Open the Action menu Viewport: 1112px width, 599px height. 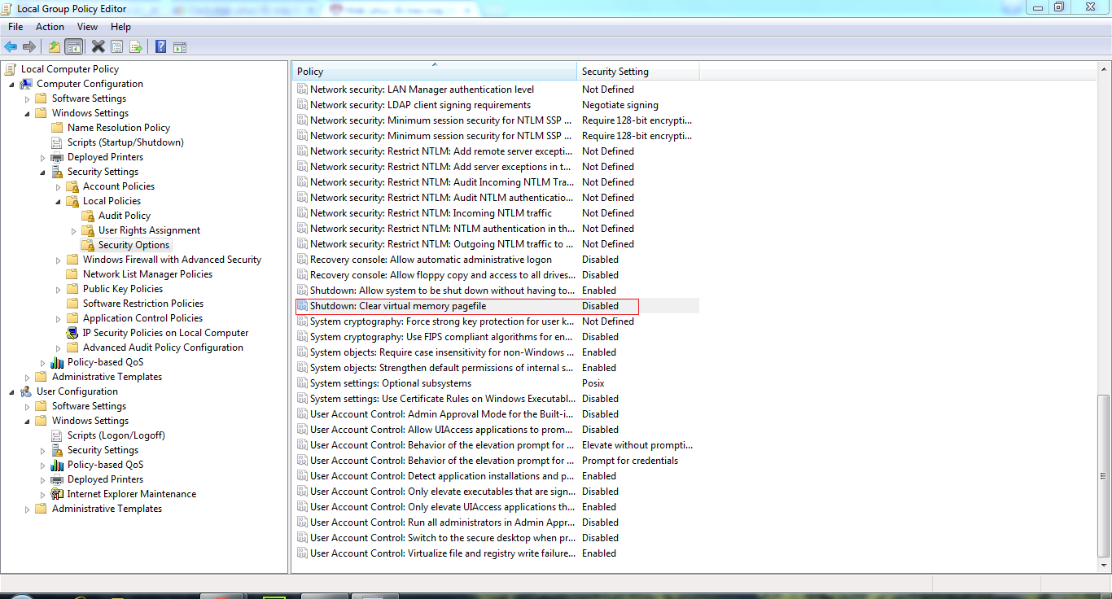pos(50,27)
